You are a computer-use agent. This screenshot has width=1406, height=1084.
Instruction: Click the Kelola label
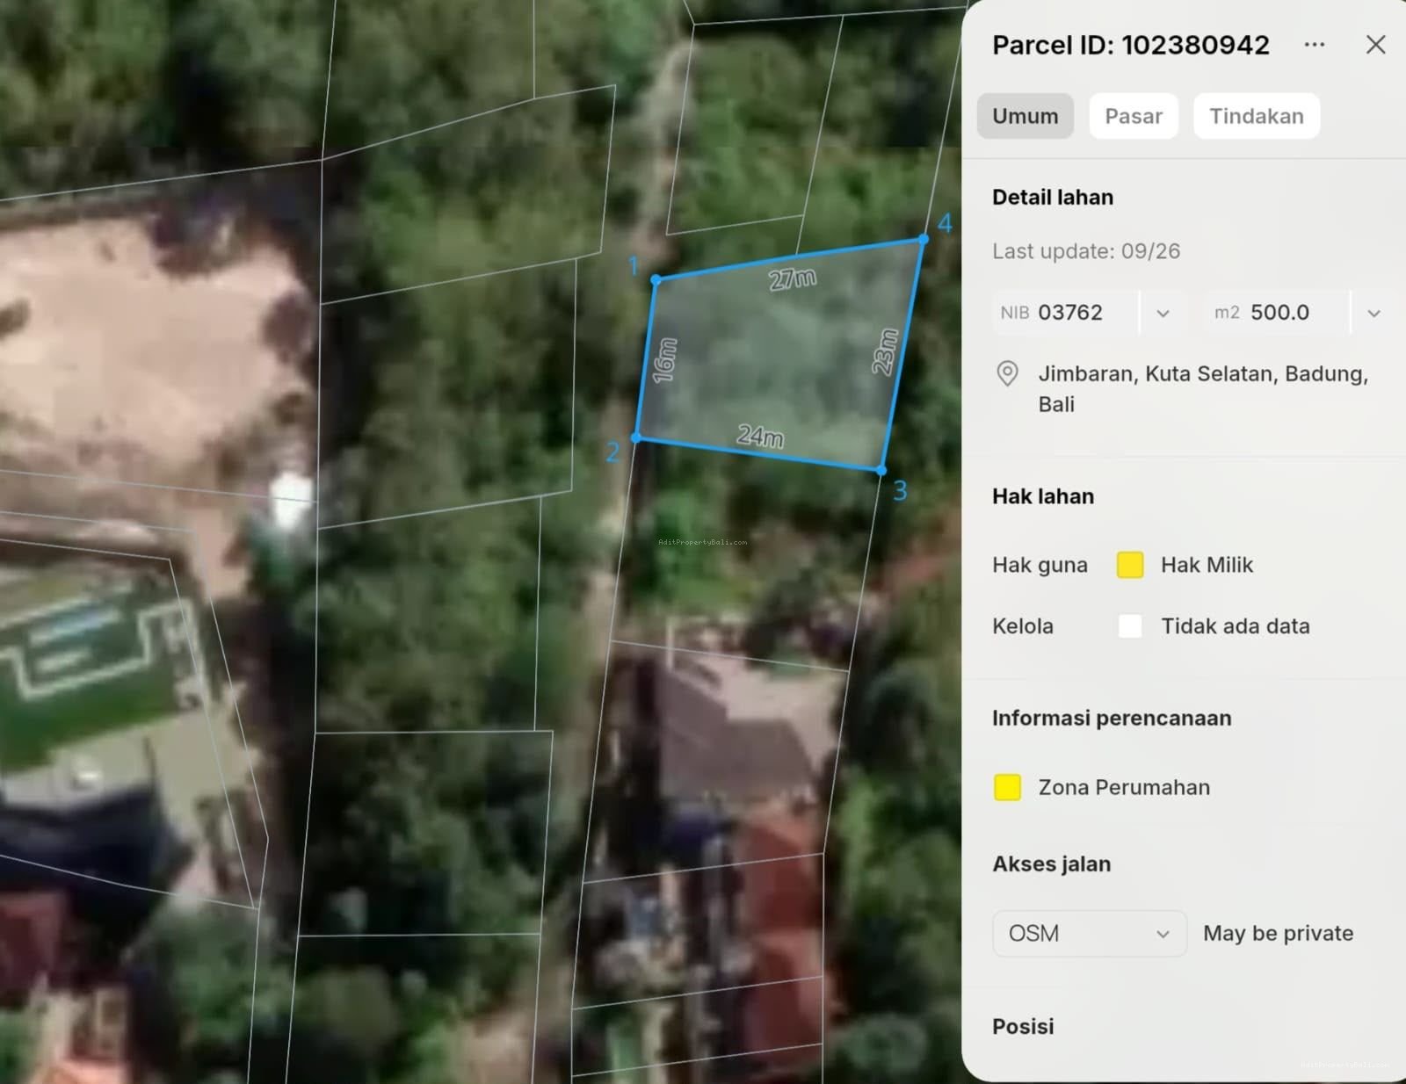pyautogui.click(x=1023, y=626)
